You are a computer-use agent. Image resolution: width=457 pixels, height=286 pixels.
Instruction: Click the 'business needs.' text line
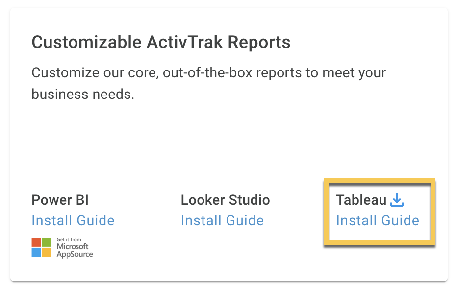(83, 94)
